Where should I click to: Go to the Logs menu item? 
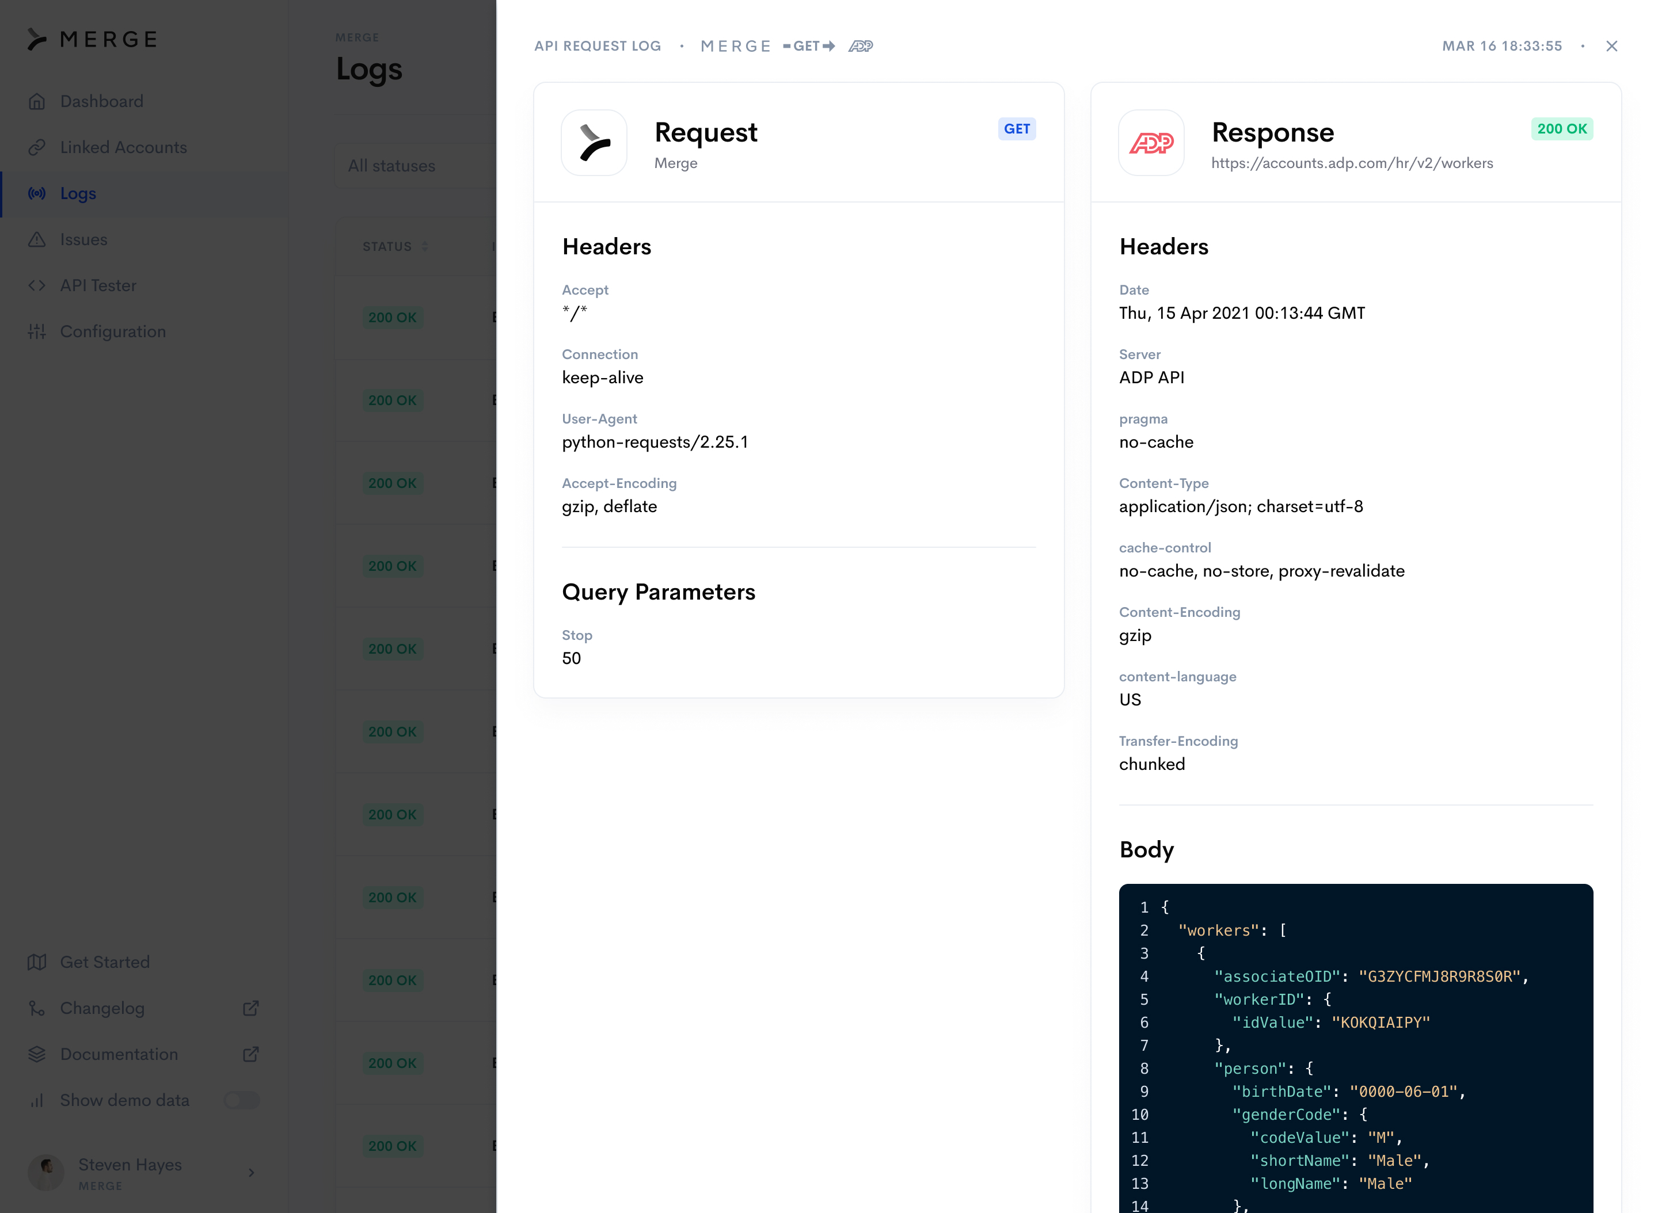(78, 194)
